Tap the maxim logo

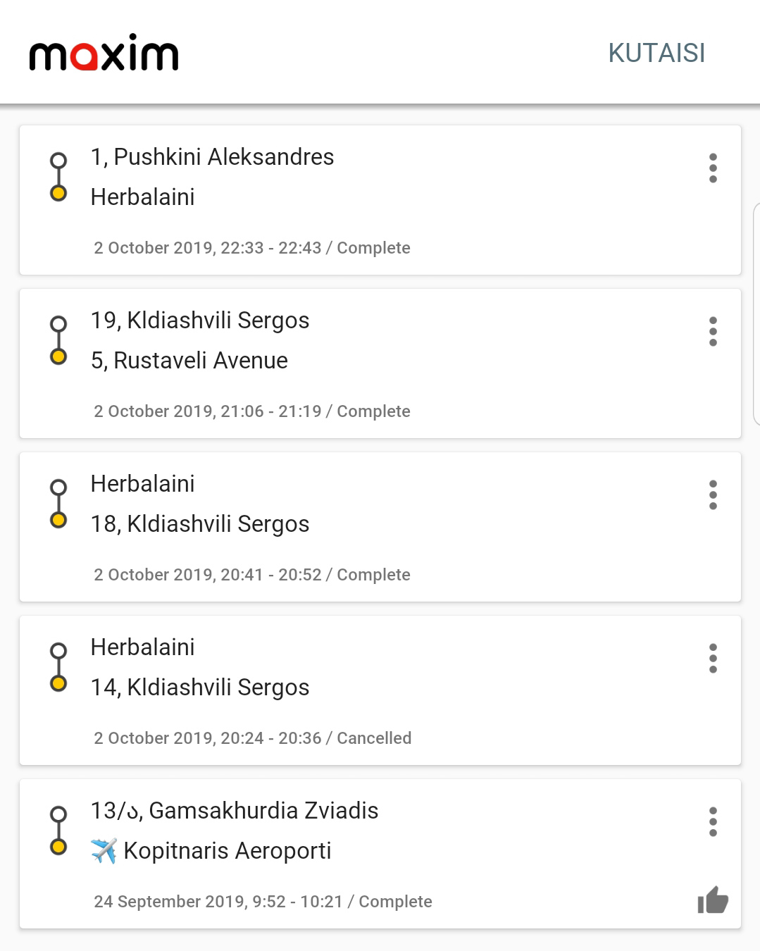[104, 53]
